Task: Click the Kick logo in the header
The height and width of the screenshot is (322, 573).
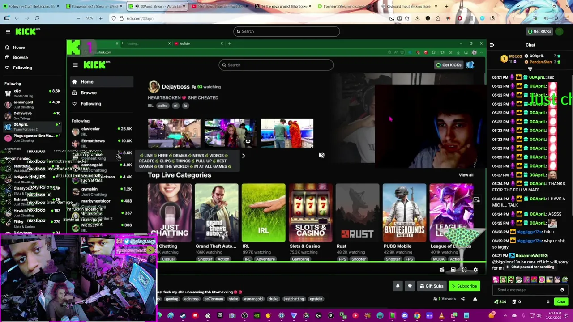Action: (x=27, y=31)
